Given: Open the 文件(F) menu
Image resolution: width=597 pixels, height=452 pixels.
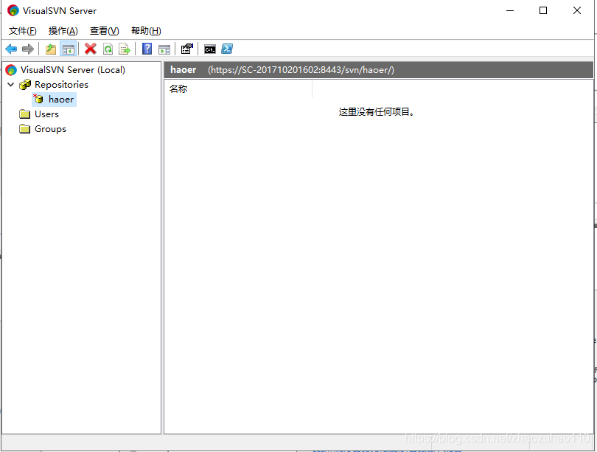Looking at the screenshot, I should tap(22, 31).
